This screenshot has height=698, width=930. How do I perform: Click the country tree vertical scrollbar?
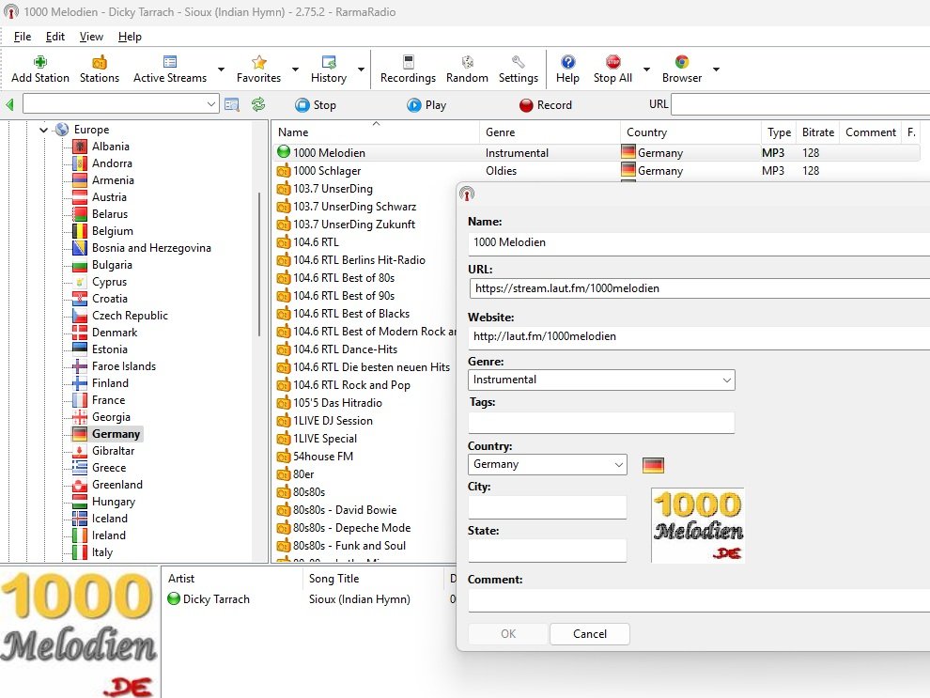pos(259,265)
